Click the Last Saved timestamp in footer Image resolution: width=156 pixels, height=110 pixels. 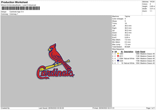pyautogui.click(x=51, y=108)
